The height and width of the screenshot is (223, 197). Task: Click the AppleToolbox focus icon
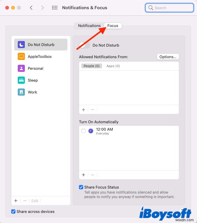[x=21, y=56]
